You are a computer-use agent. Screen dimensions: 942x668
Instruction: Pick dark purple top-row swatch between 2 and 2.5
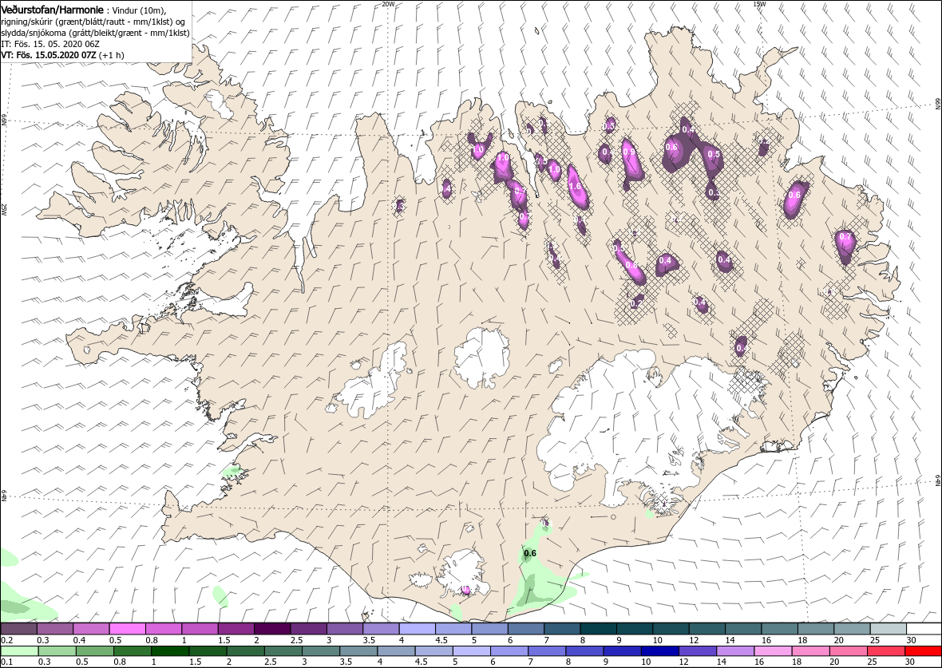273,628
